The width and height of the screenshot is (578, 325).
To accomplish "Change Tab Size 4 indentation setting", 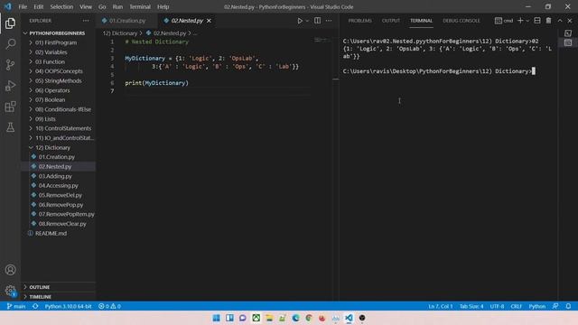I will pos(471,306).
